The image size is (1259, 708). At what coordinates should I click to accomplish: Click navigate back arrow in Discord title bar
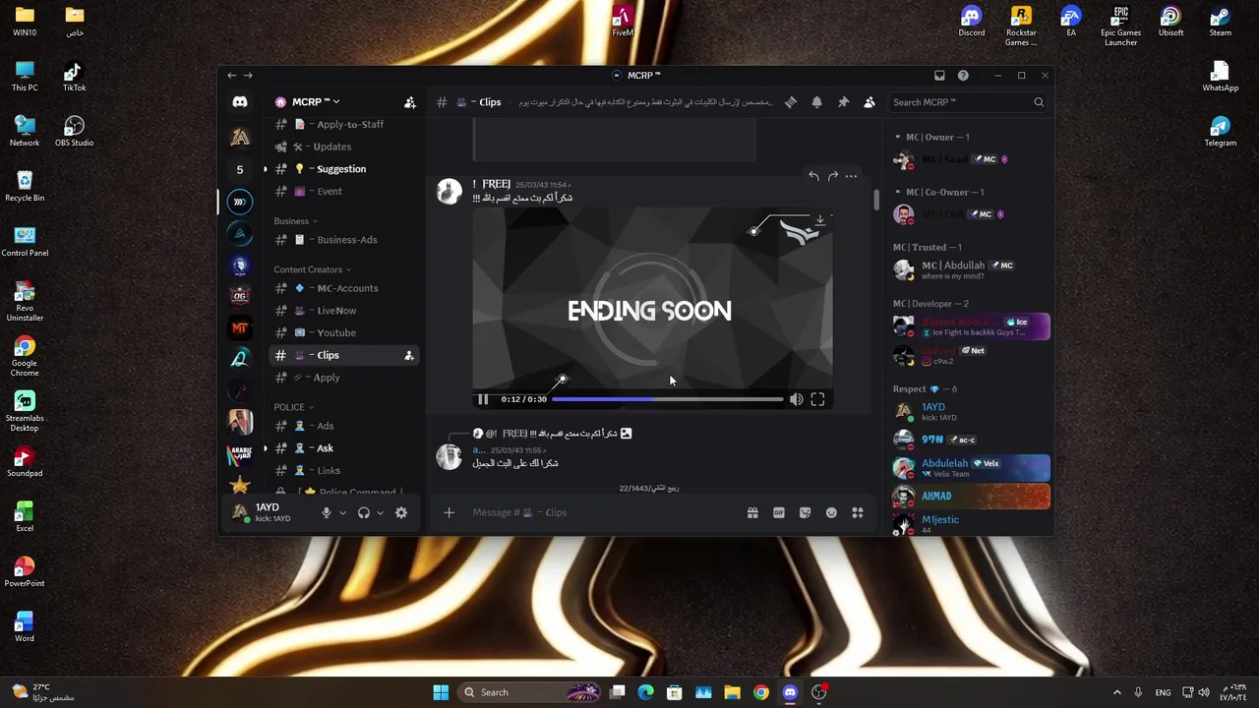(231, 76)
